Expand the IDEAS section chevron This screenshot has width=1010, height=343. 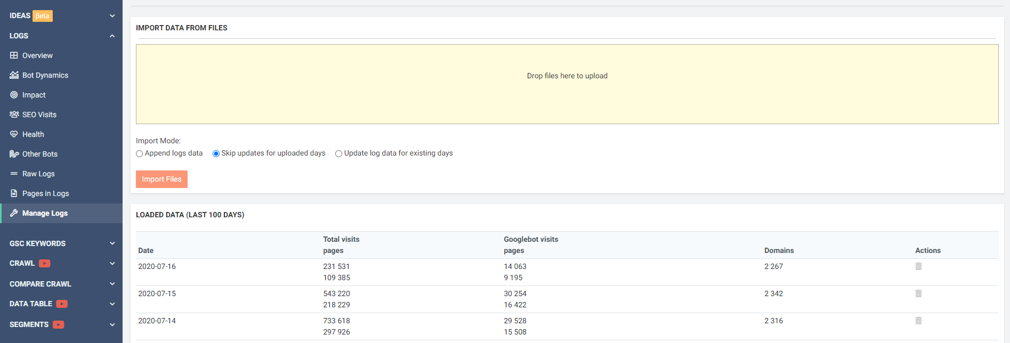click(x=112, y=16)
